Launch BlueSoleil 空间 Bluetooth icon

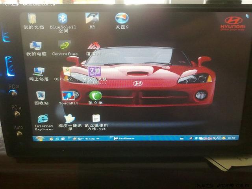[x=63, y=18]
